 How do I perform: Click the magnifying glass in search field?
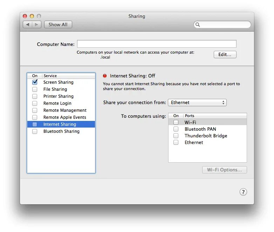[x=198, y=25]
